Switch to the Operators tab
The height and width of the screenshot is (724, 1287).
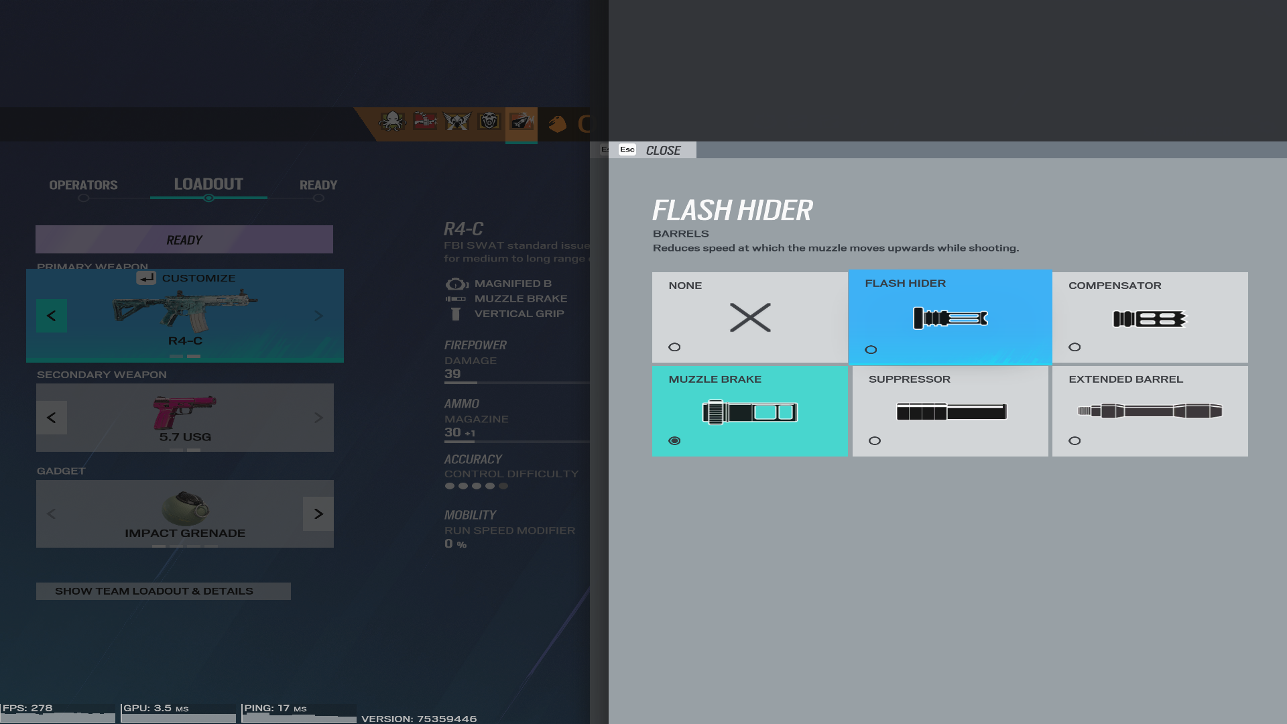83,185
